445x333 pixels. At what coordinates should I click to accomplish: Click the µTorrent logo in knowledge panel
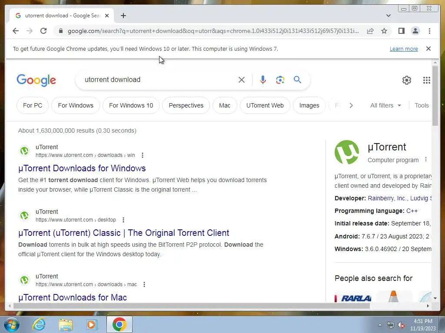click(x=347, y=152)
